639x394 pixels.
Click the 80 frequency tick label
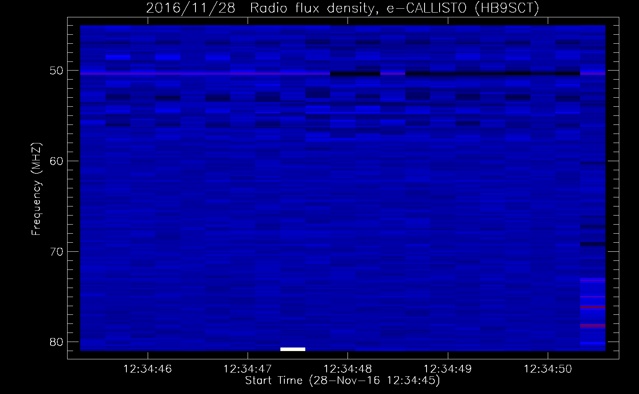[x=56, y=342]
